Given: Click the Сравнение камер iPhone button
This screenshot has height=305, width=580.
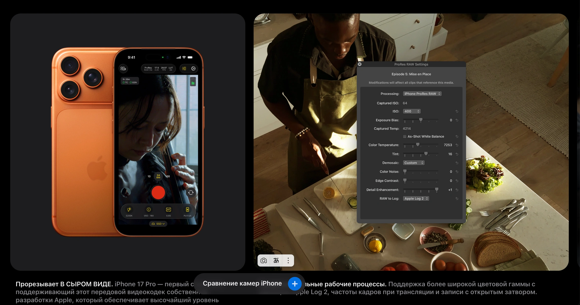Looking at the screenshot, I should [x=242, y=284].
